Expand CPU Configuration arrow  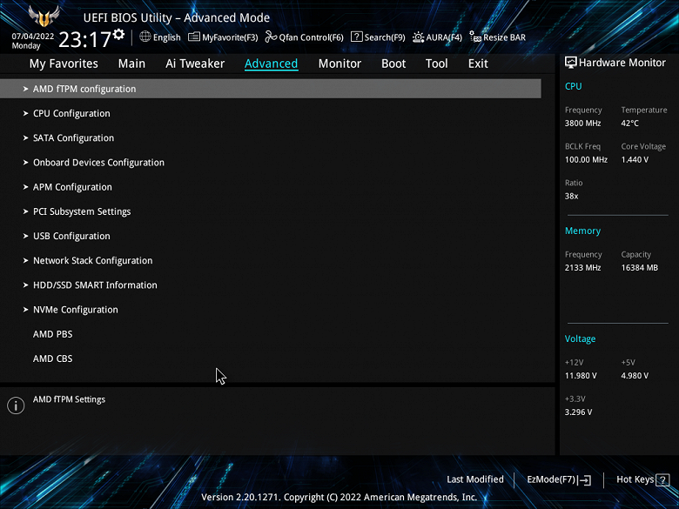click(x=25, y=113)
